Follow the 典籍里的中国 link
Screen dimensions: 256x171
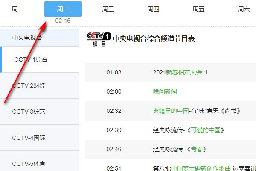pos(171,111)
